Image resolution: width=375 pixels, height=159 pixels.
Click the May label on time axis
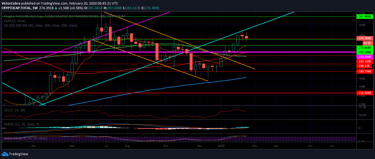pyautogui.click(x=72, y=146)
